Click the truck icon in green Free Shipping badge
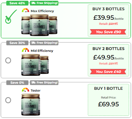The height and width of the screenshot is (119, 132). (x=33, y=3)
